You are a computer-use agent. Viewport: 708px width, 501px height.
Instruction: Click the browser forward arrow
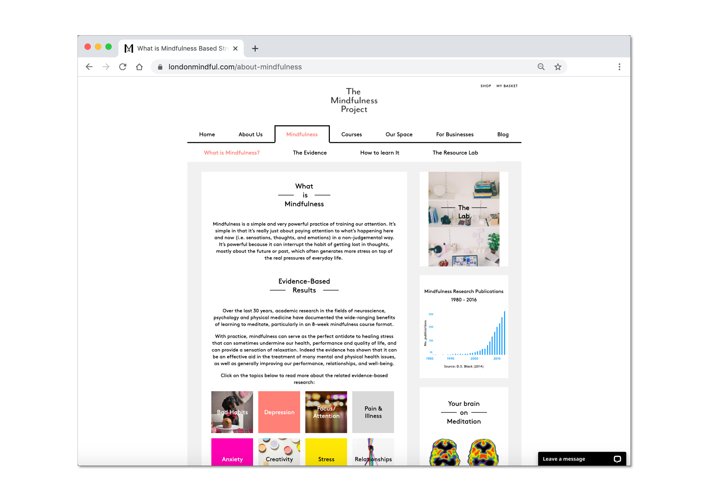click(x=106, y=67)
